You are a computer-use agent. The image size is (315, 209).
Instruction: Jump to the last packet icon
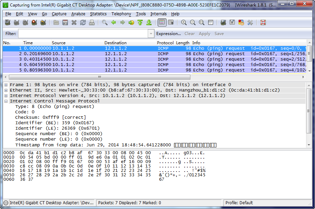[149, 22]
